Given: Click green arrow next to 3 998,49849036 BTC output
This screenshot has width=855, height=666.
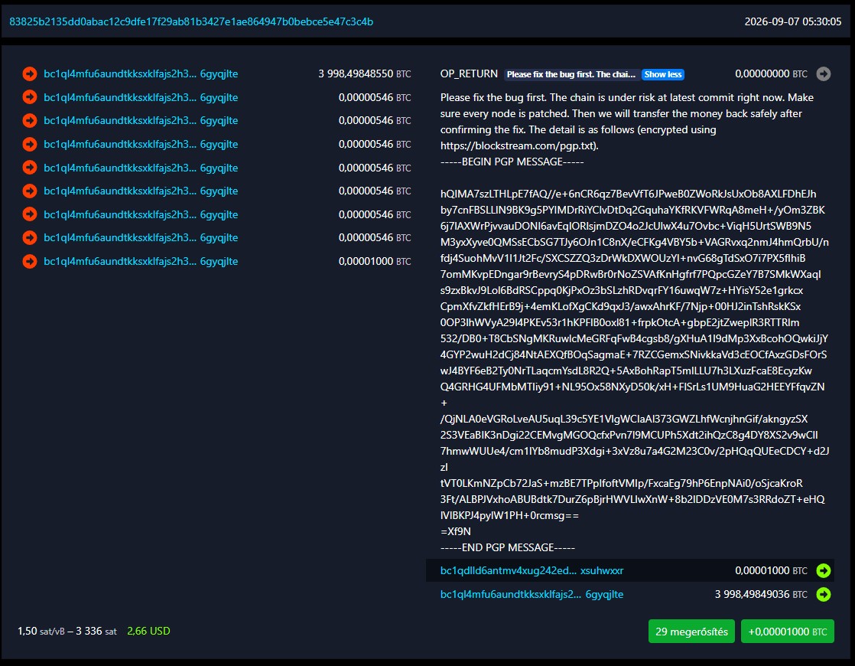Looking at the screenshot, I should click(824, 595).
